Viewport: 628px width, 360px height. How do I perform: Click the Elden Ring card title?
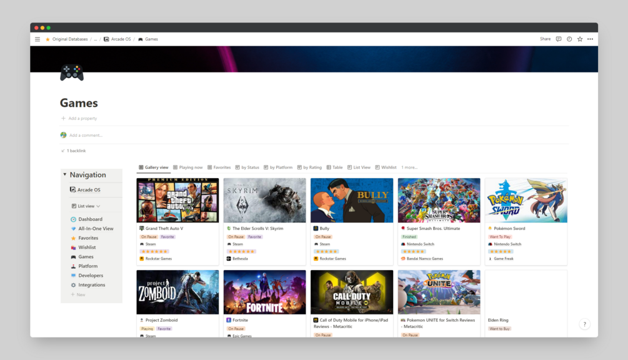click(498, 321)
